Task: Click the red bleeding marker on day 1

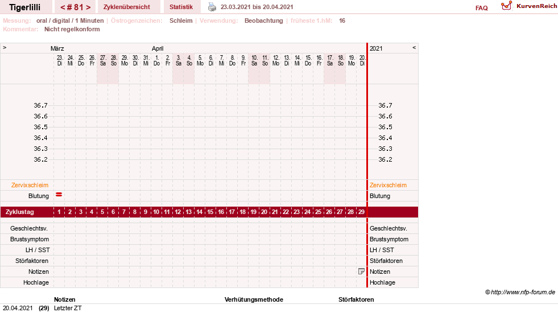Action: (59, 195)
